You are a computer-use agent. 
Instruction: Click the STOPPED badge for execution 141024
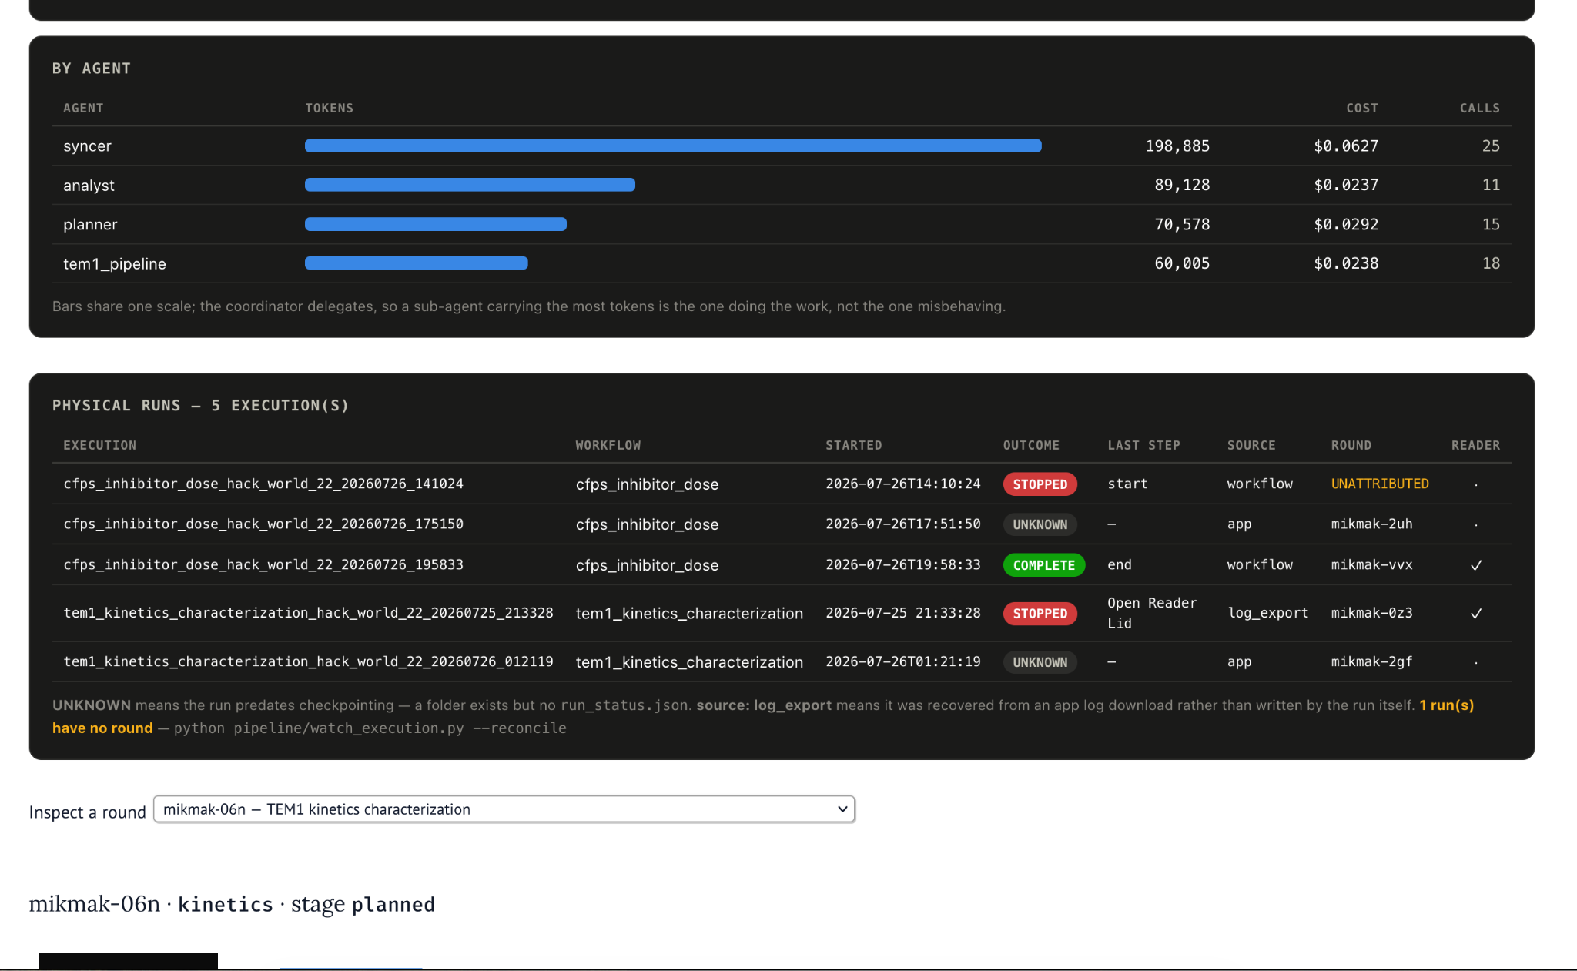tap(1040, 484)
